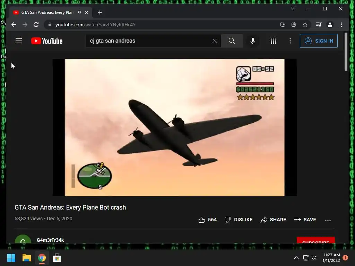SAVE video to playlist

coord(305,220)
